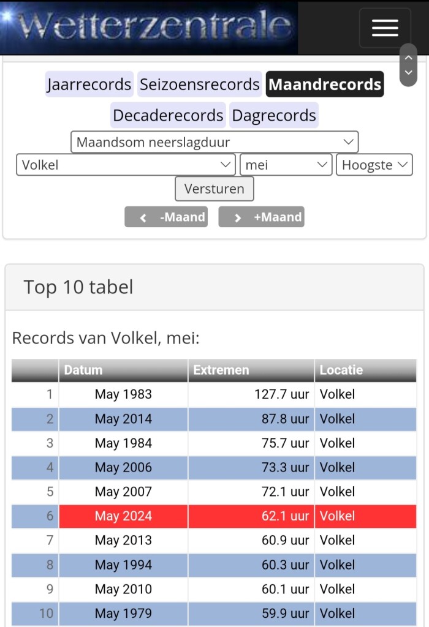
Task: Select the highlighted May 2024 row
Action: pyautogui.click(x=214, y=516)
